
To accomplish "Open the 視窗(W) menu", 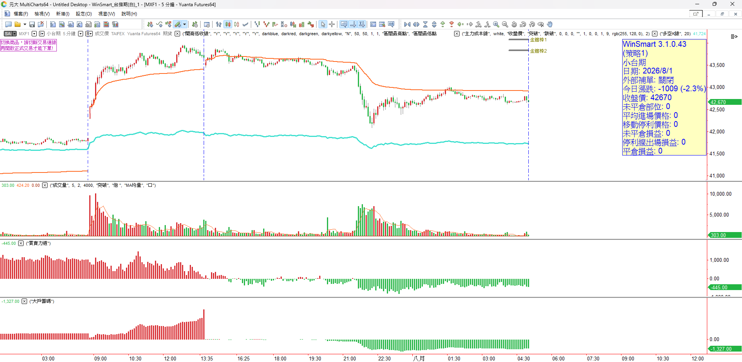I will (x=107, y=14).
